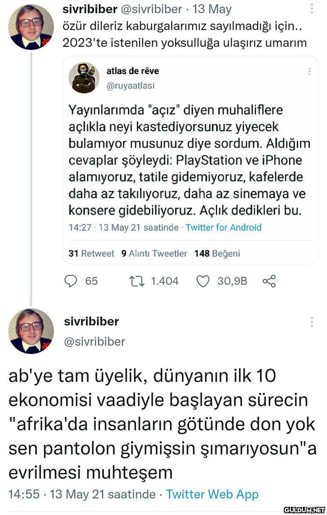Image resolution: width=327 pixels, height=515 pixels.
Task: Open sivribiber's profile picture on the first tweet
Action: point(31,27)
